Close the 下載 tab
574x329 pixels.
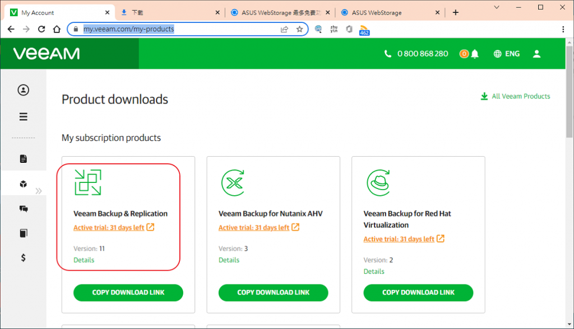click(x=217, y=12)
